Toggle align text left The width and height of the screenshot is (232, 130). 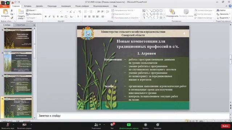pyautogui.click(x=86, y=17)
